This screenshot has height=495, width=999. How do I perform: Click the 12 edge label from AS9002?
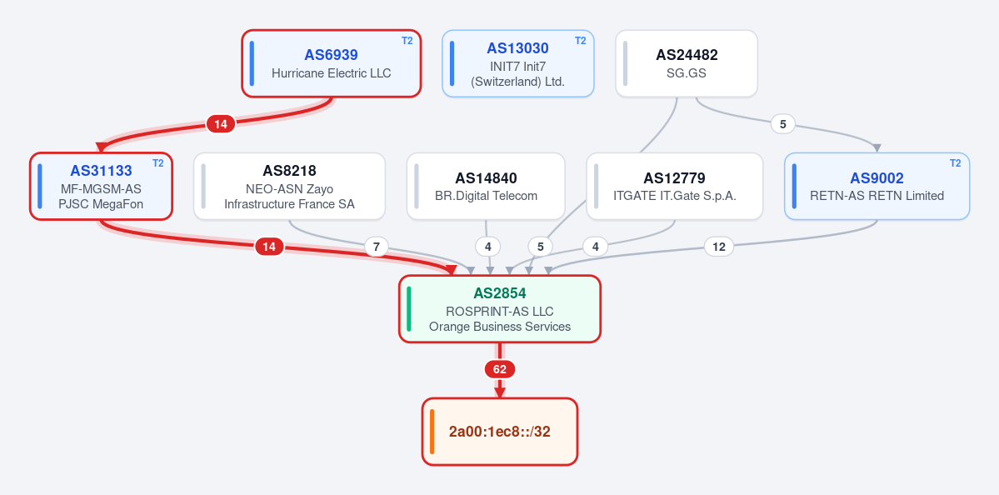tap(719, 247)
